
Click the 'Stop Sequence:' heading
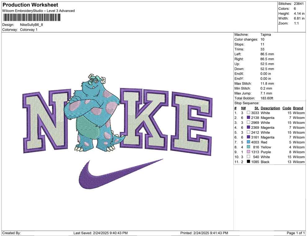coord(247,103)
